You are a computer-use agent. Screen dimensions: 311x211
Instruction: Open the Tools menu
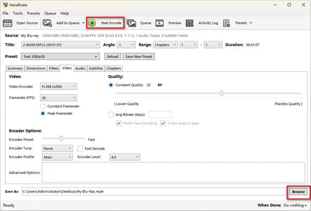pyautogui.click(x=18, y=13)
